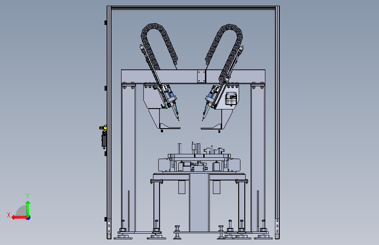The height and width of the screenshot is (245, 379).
Task: Click the green Y axis arrow of triad
Action: (28, 208)
